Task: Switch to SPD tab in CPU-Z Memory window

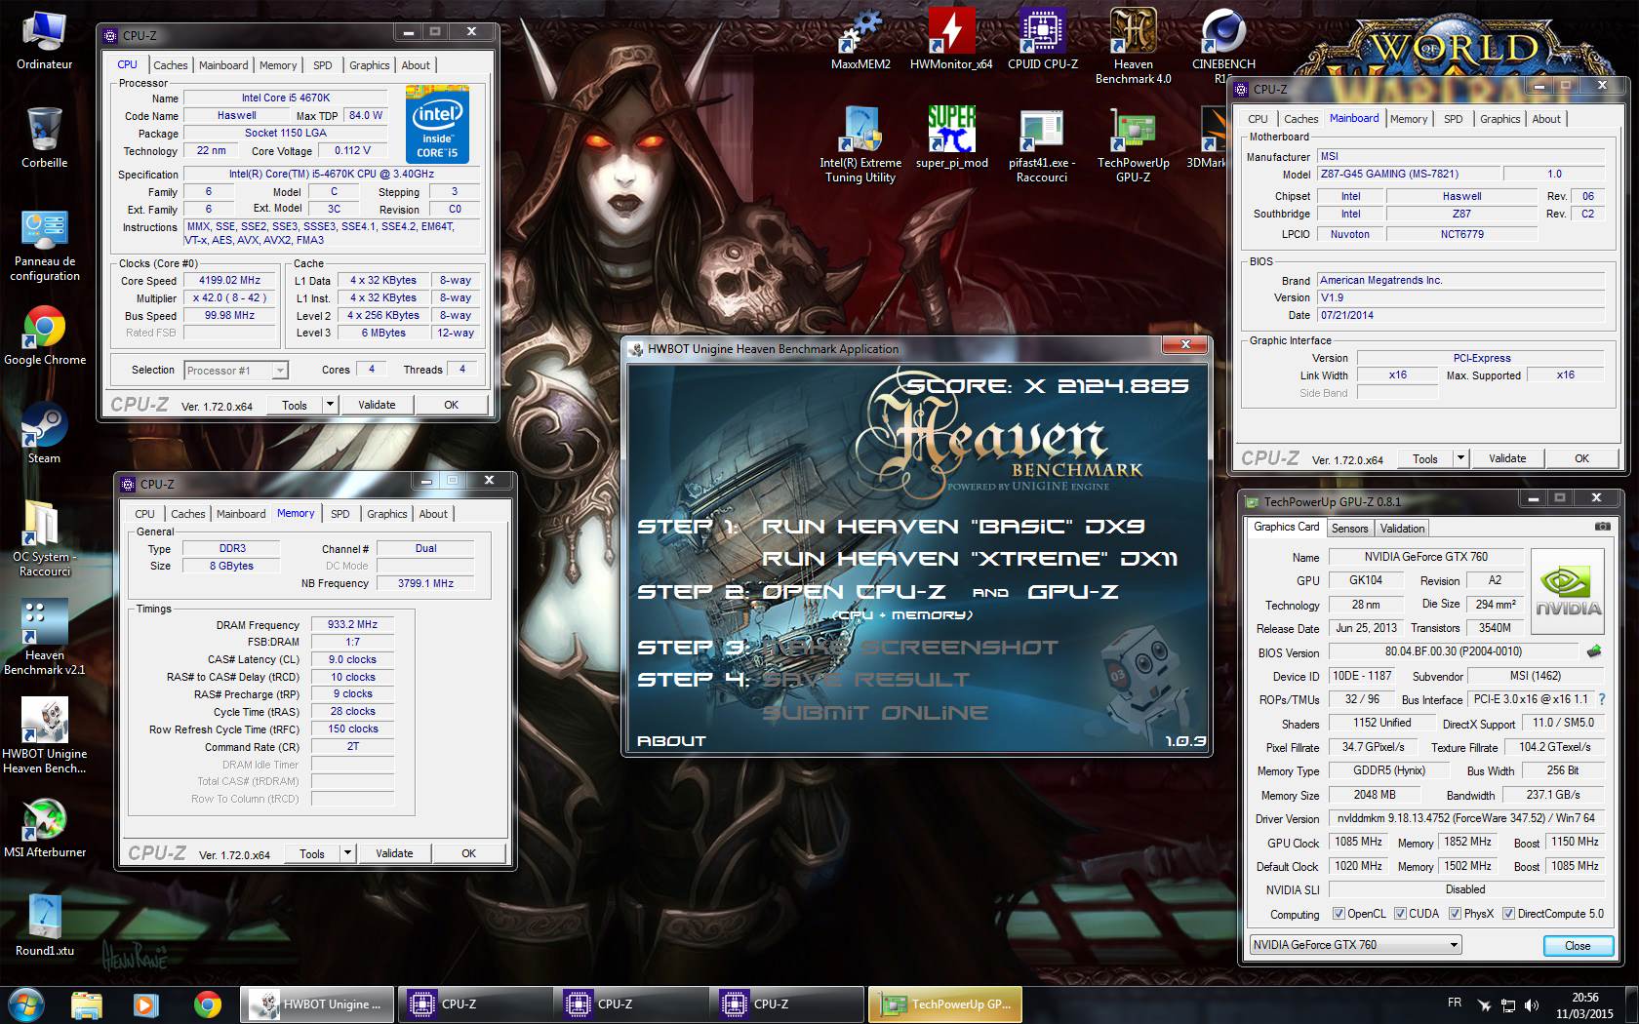Action: [x=340, y=514]
